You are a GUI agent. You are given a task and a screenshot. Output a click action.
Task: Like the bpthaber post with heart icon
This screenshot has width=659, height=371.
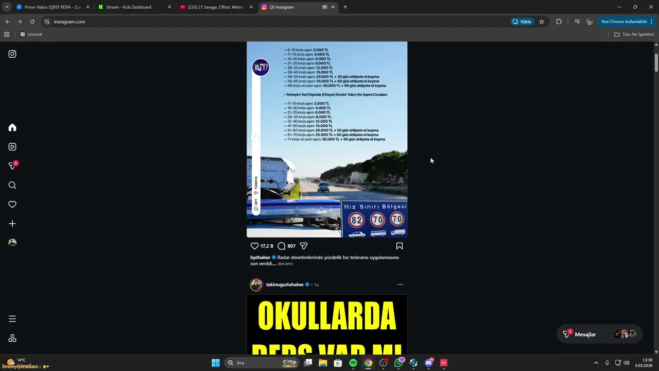[254, 246]
